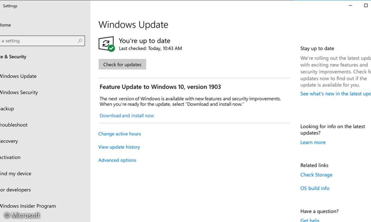
Task: Open the See what's new in the latest update link
Action: click(x=335, y=94)
